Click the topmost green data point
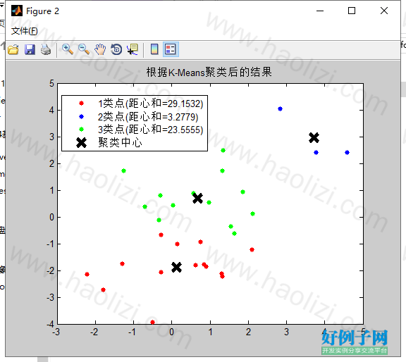The image size is (406, 362). tap(223, 150)
